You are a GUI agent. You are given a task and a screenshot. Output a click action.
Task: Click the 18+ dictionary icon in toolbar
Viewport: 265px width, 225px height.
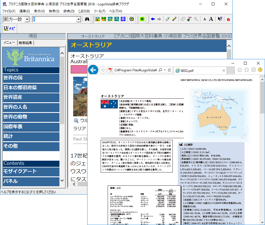pyautogui.click(x=98, y=19)
